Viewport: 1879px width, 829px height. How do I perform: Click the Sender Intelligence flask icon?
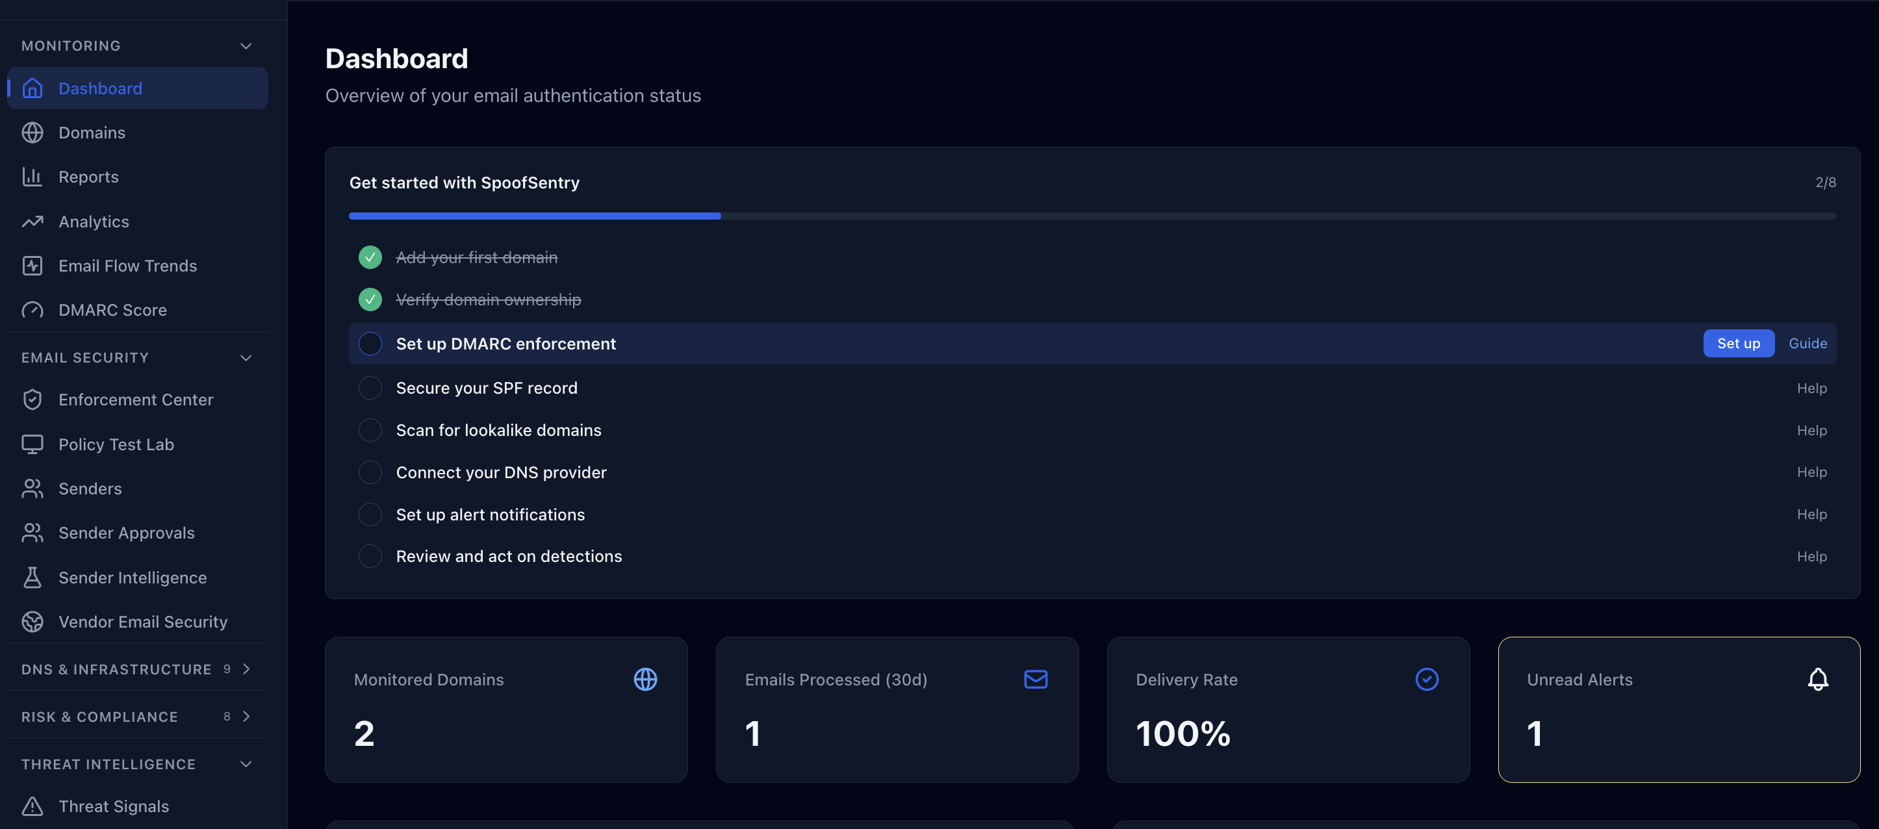click(x=32, y=578)
